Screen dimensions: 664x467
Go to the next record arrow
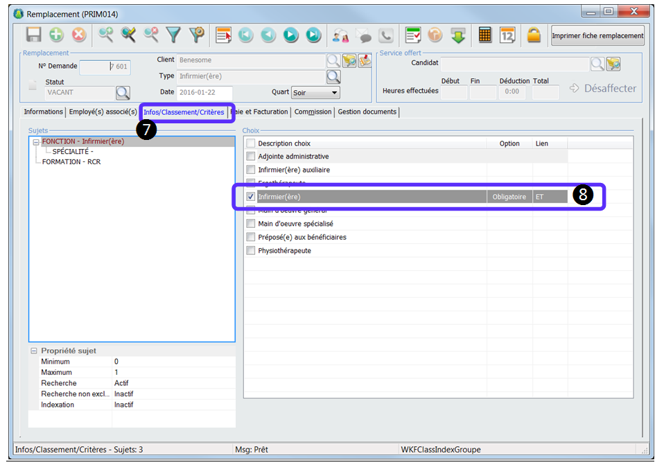(291, 35)
